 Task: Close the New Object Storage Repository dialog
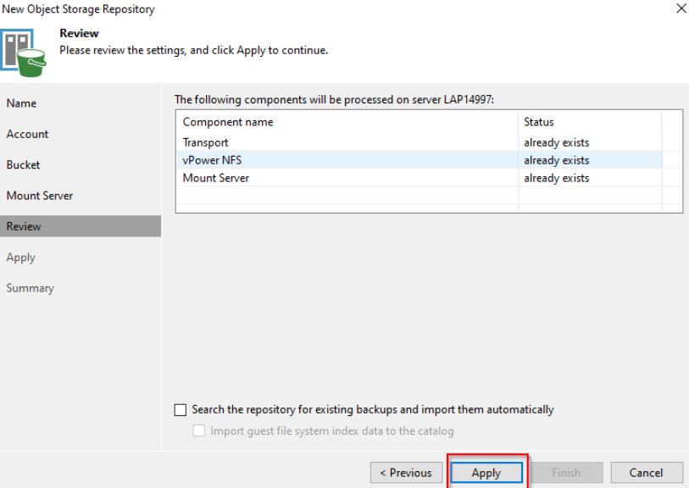(x=681, y=8)
